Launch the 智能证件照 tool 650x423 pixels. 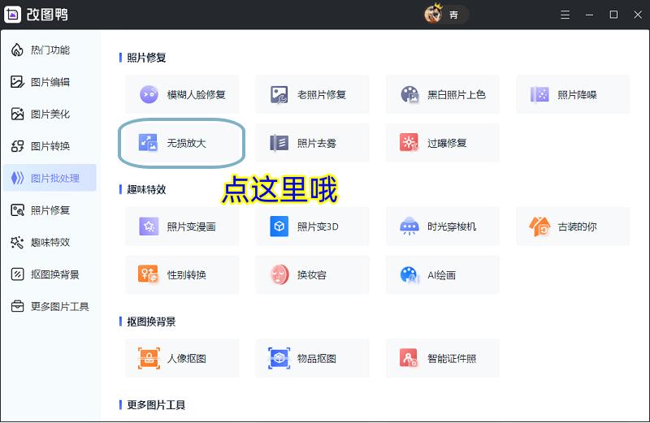click(442, 358)
